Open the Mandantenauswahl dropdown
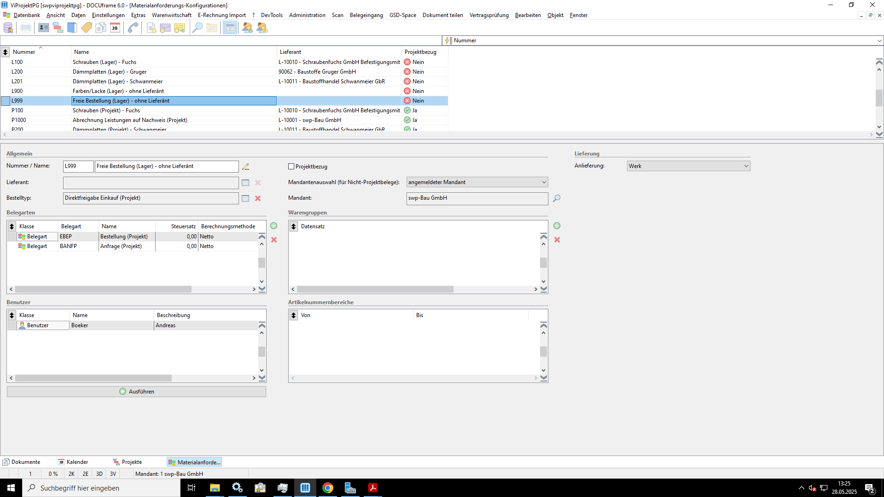This screenshot has height=497, width=884. [477, 182]
